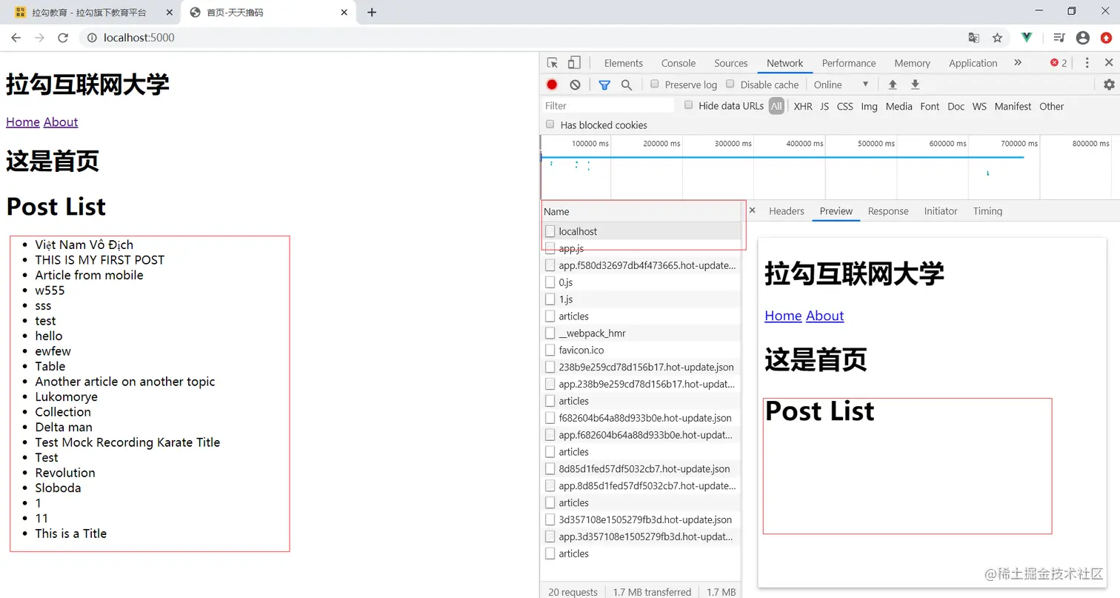Open the Initiator tab
This screenshot has width=1120, height=598.
(941, 211)
